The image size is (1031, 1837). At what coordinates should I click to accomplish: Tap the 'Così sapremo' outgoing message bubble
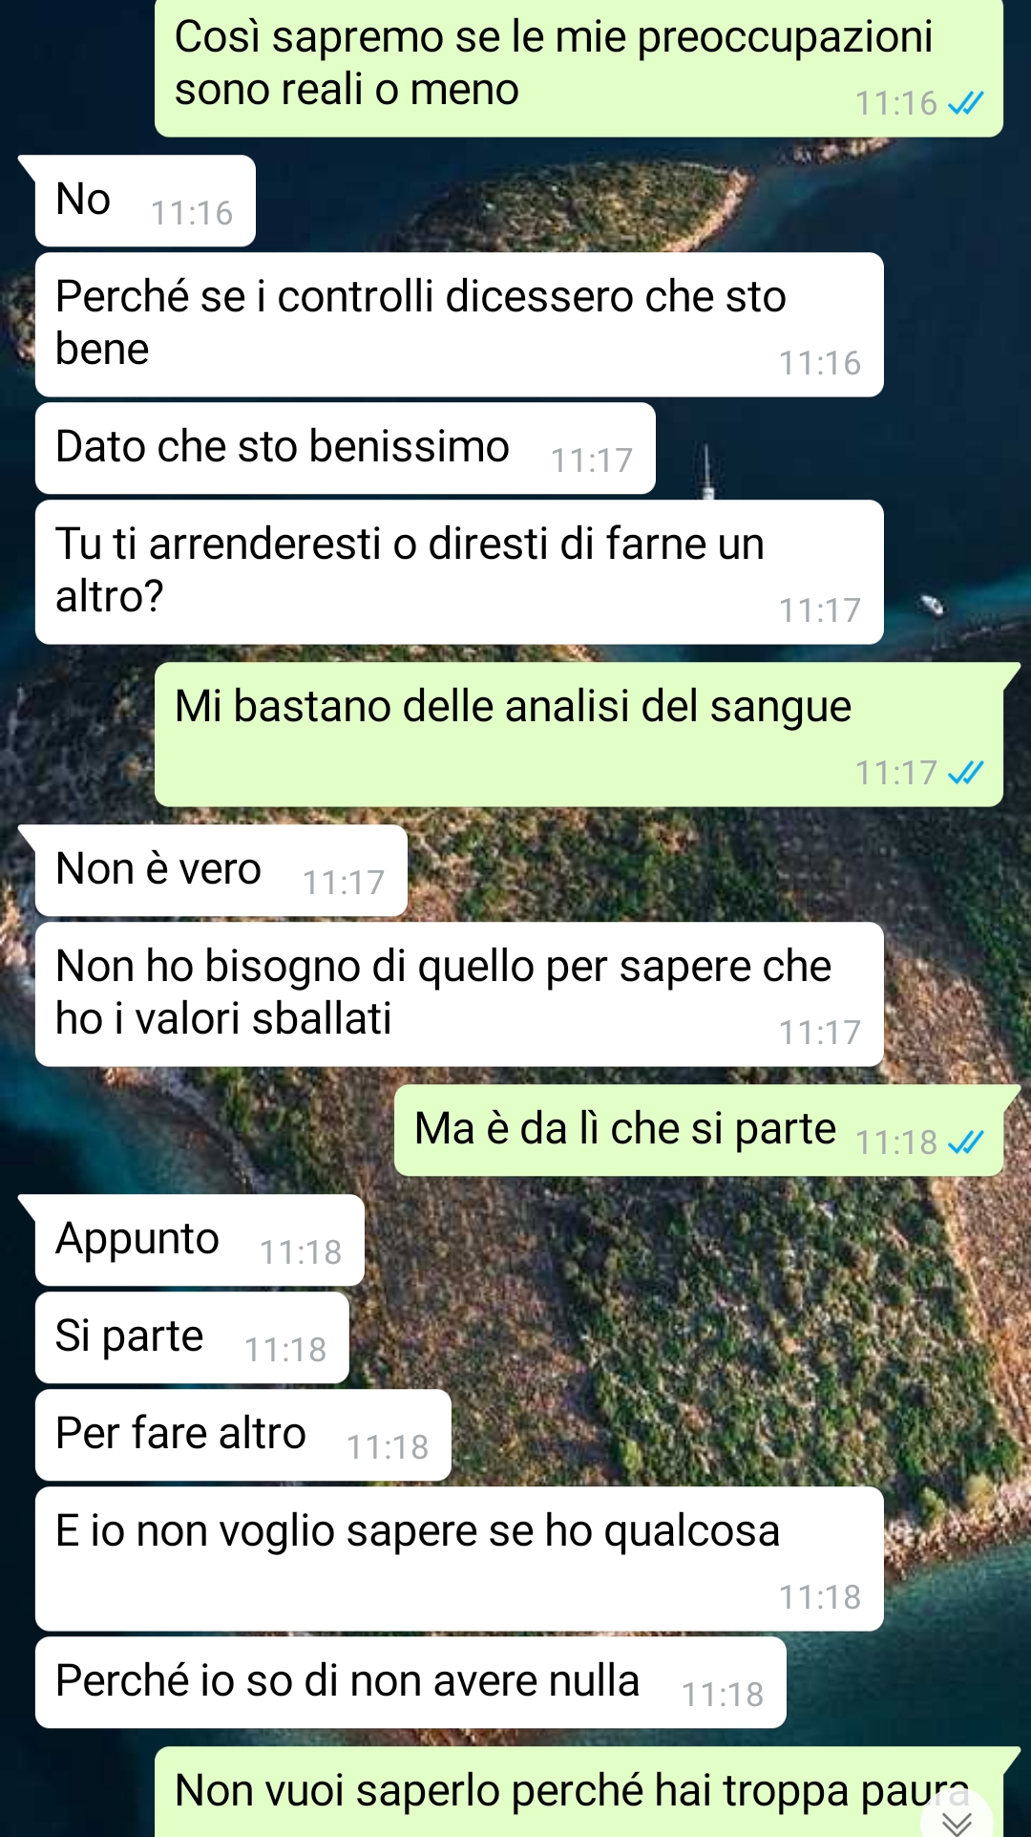[579, 67]
